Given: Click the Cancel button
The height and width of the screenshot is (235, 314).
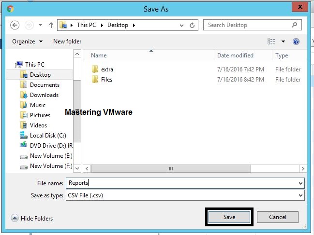Looking at the screenshot, I should (278, 217).
